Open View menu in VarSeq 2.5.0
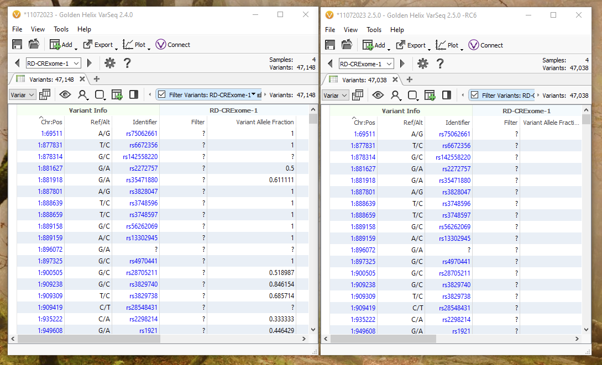Image resolution: width=602 pixels, height=365 pixels. pos(350,29)
